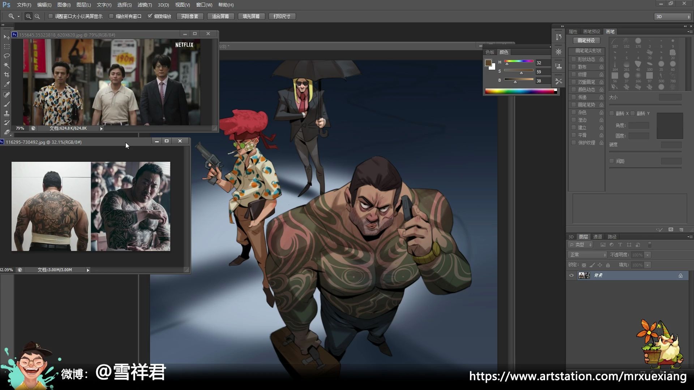Screen dimensions: 694x390
Task: Click the pixel layer filter icon
Action: 603,245
